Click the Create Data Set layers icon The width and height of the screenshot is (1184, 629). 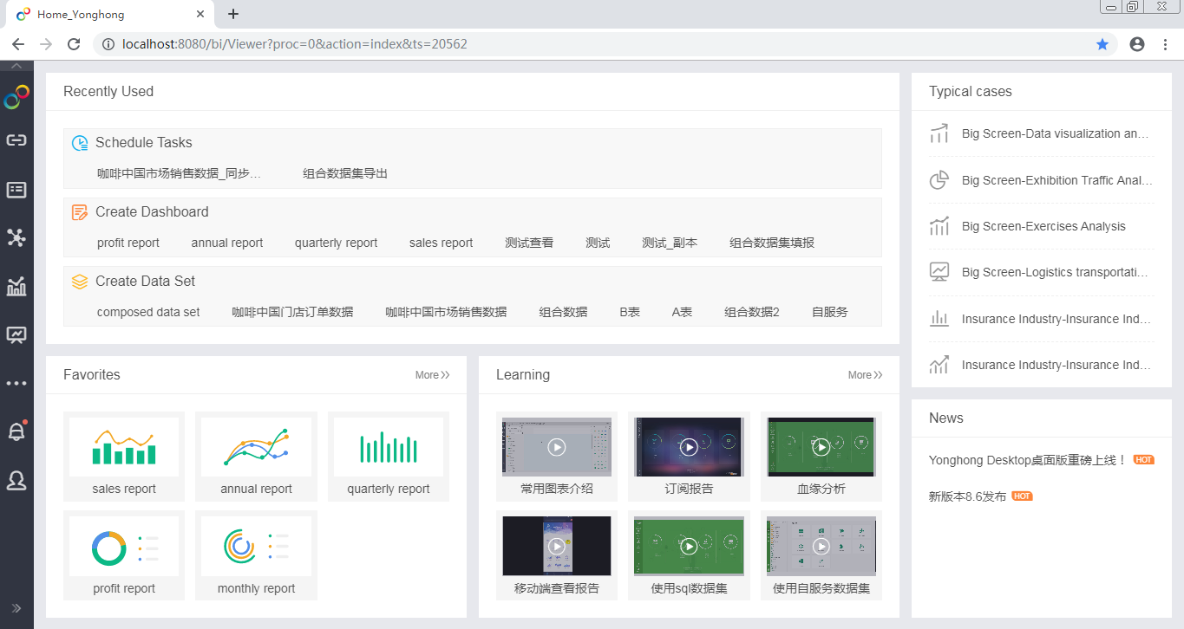pos(80,282)
